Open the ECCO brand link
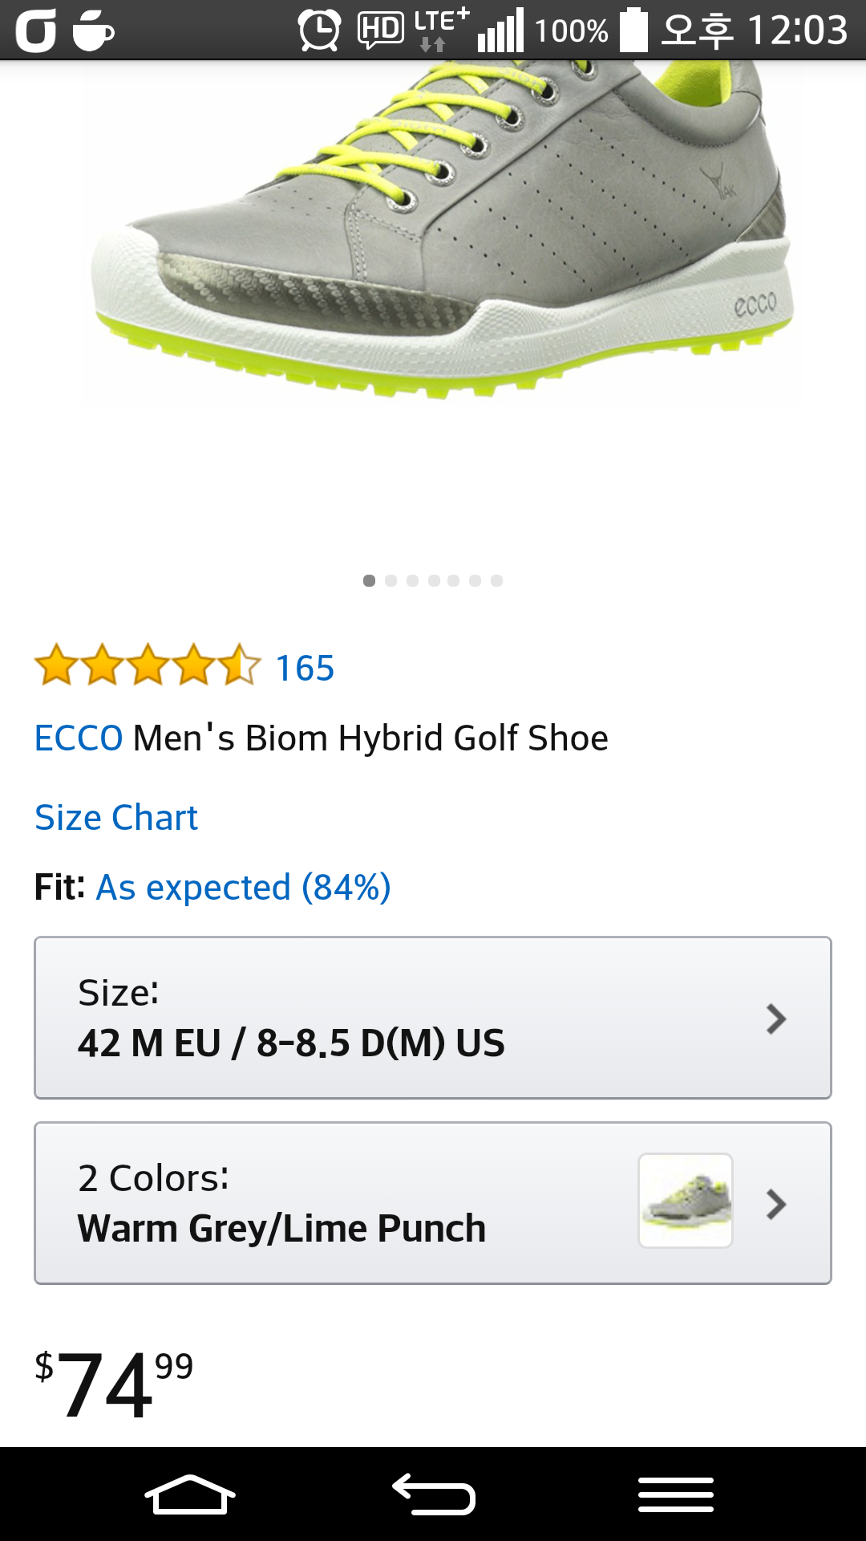This screenshot has width=866, height=1541. tap(79, 738)
